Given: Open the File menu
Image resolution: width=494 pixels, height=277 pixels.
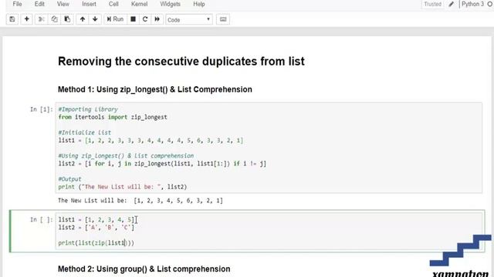Looking at the screenshot, I should coord(17,4).
